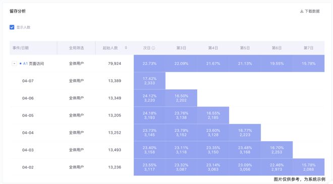Click the 事件/日期 column header

(x=21, y=48)
